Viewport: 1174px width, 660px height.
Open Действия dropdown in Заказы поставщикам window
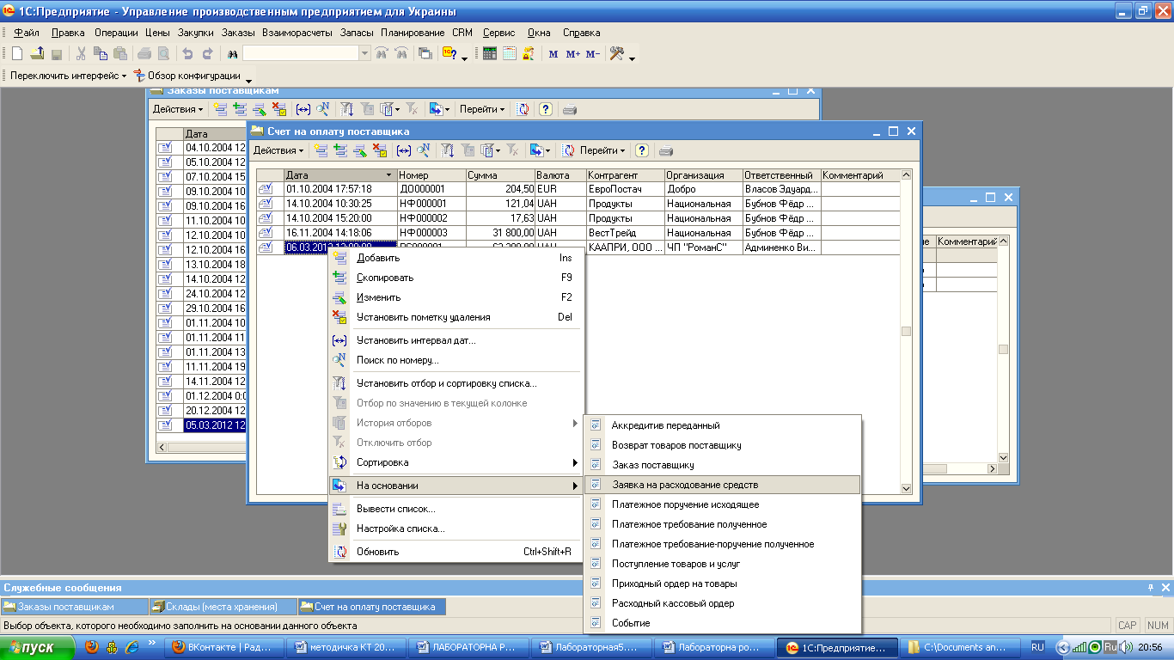click(178, 109)
